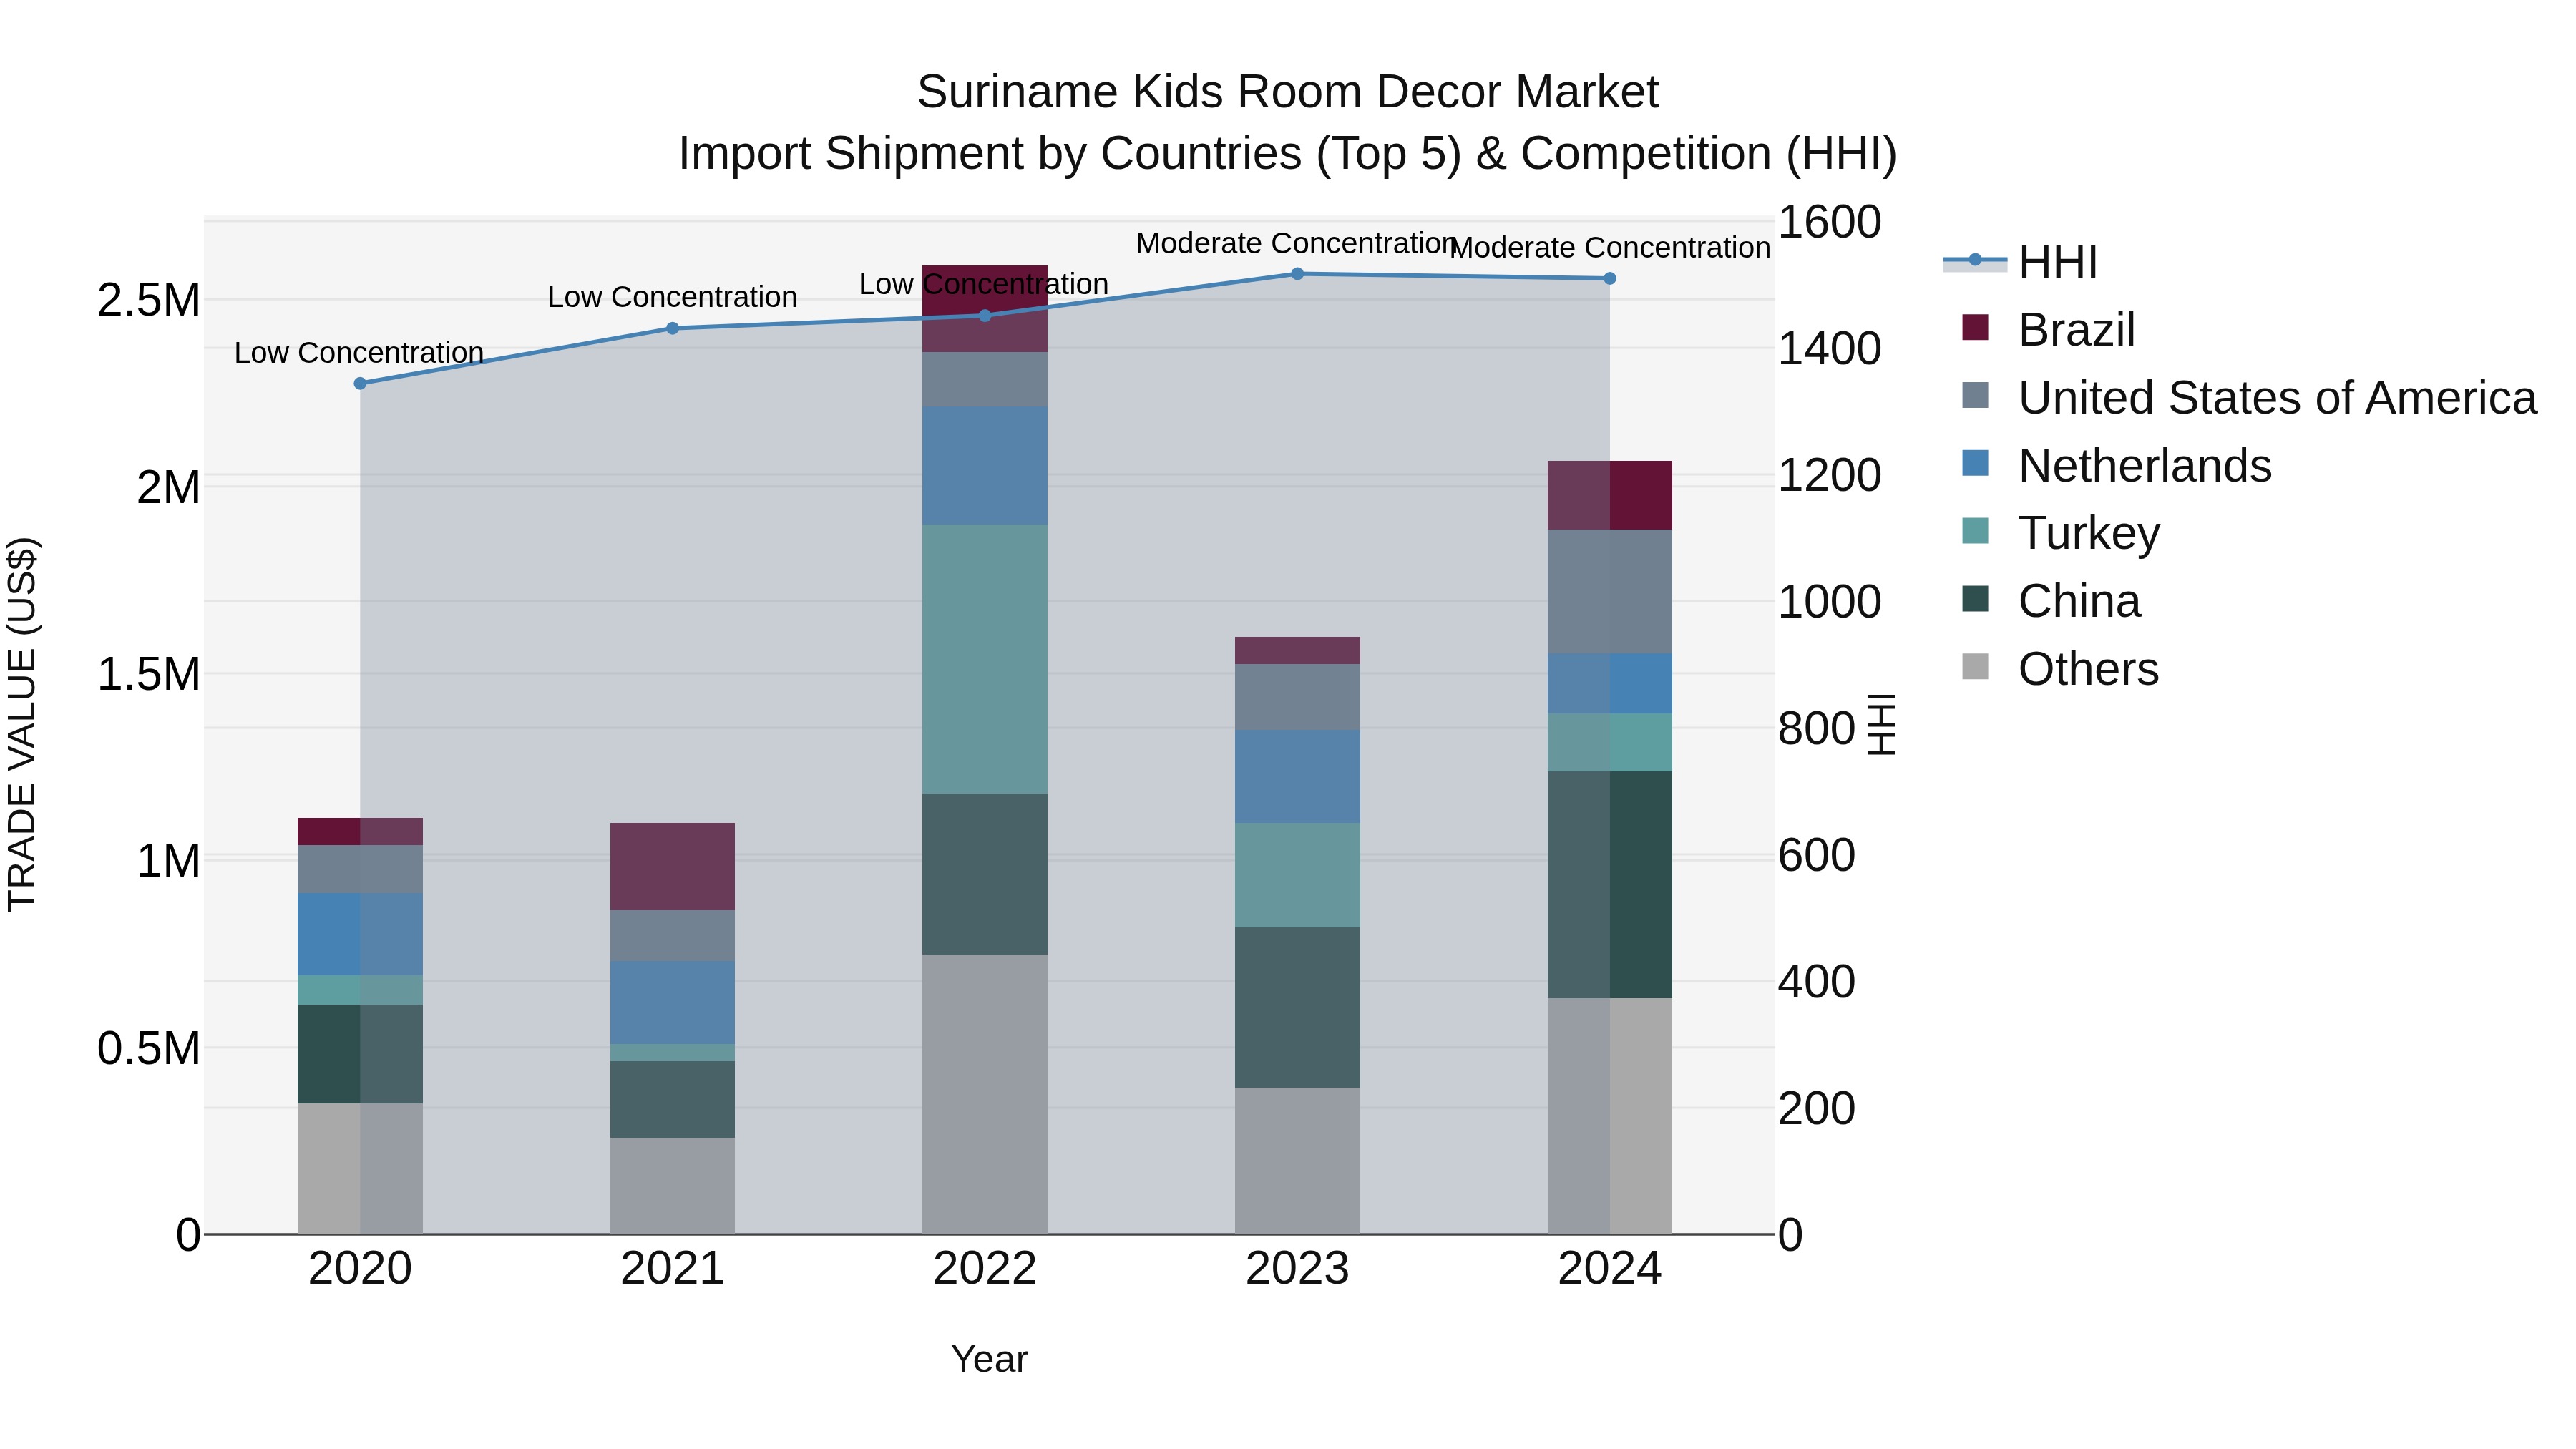Click the 2020 Low Concentration annotation
The height and width of the screenshot is (1449, 2576).
pos(359,352)
